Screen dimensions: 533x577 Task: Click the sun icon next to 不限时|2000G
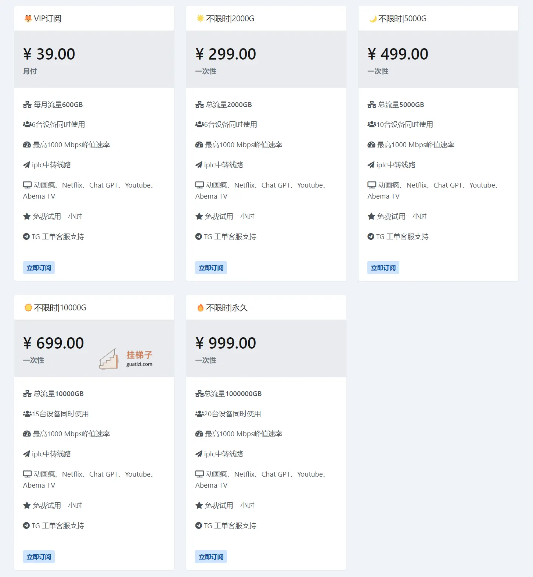200,18
